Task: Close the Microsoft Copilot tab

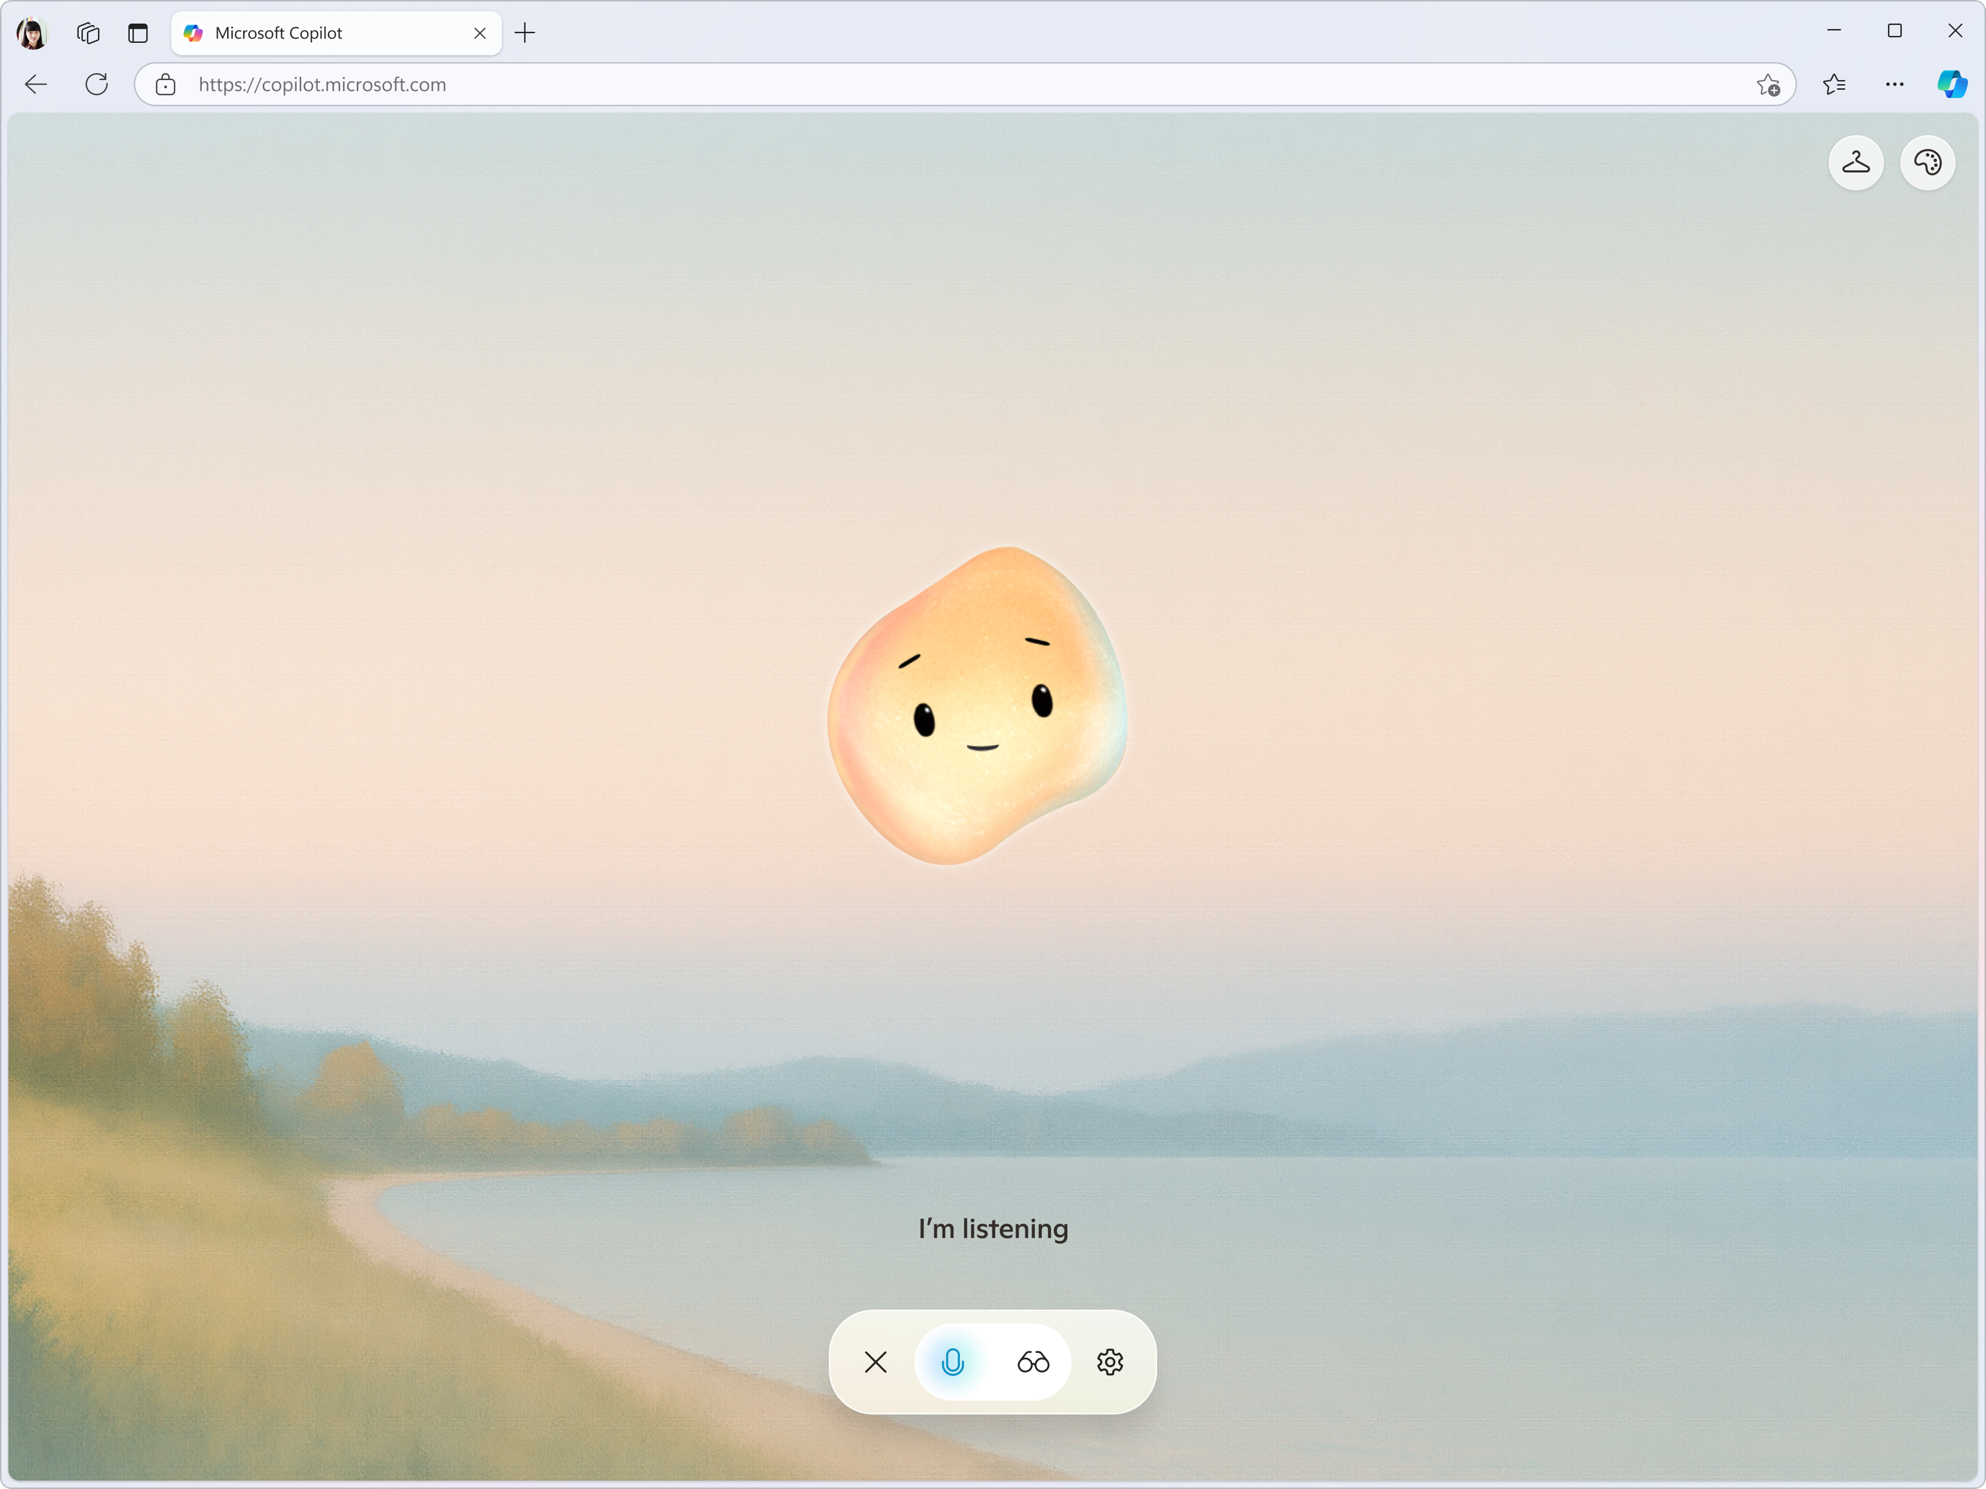Action: point(479,33)
